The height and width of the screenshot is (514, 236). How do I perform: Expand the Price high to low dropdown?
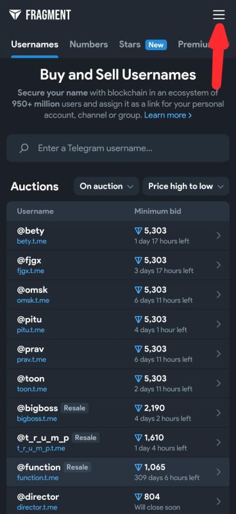coord(185,186)
